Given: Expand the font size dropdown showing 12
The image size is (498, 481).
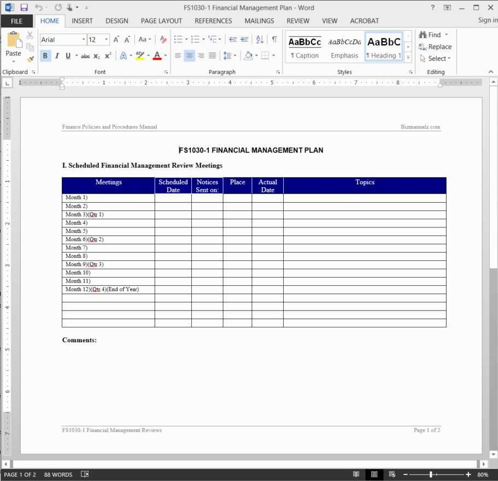Looking at the screenshot, I should [x=106, y=39].
